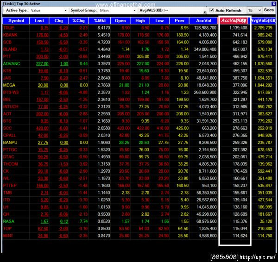This screenshot has width=278, height=262.
Task: Sort by the %Mkt column header
Action: click(x=100, y=21)
